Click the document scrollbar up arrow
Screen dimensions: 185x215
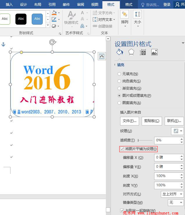108,39
